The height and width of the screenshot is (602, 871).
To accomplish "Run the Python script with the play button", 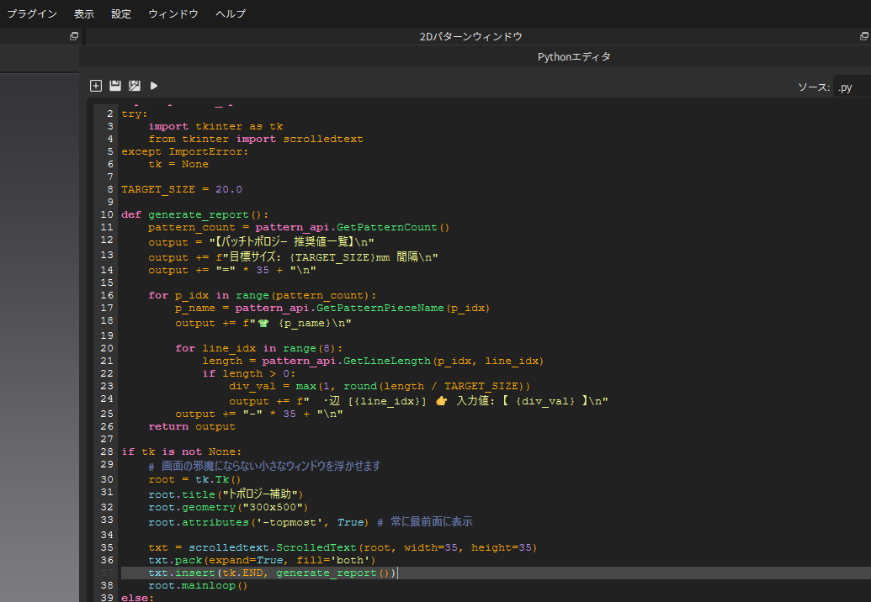I will [154, 86].
